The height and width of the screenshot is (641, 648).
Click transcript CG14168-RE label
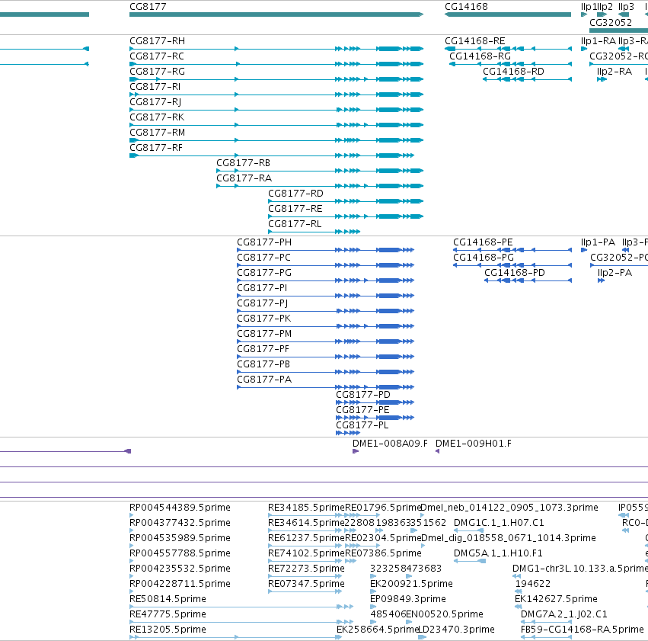click(475, 41)
